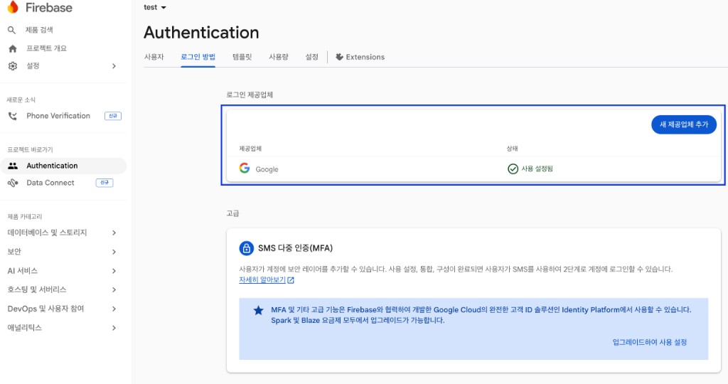Click the green enabled checkmark icon
Viewport: 728px width, 384px height.
[x=513, y=169]
